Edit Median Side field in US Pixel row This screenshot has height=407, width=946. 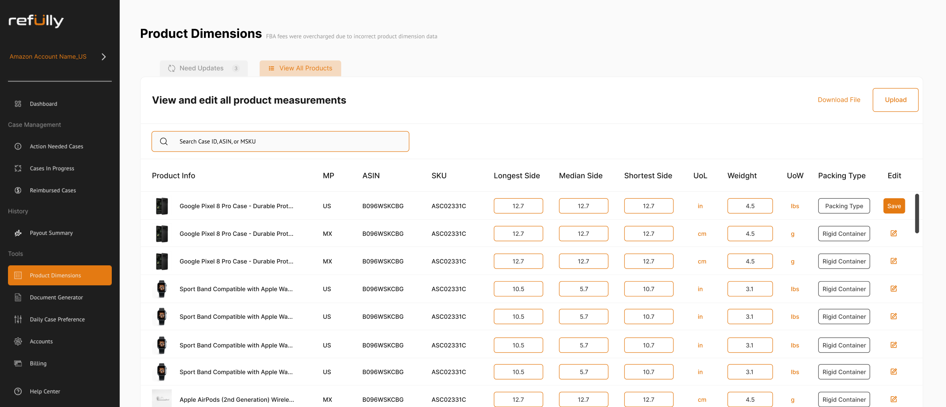tap(583, 206)
